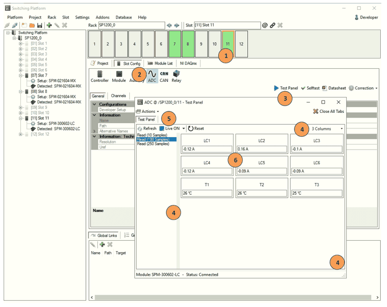Save the project with the floppy icon
This screenshot has height=307, width=387.
[x=39, y=25]
